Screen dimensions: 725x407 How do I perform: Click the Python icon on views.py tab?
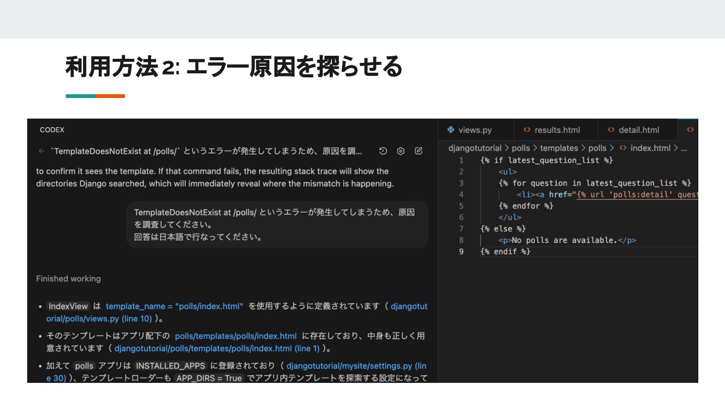(x=451, y=130)
